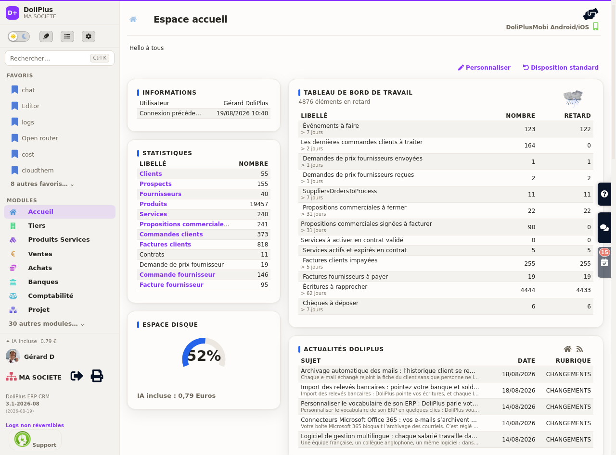Screen dimensions: 616x455
Task: Open the Clients statistics link
Action: [x=151, y=174]
